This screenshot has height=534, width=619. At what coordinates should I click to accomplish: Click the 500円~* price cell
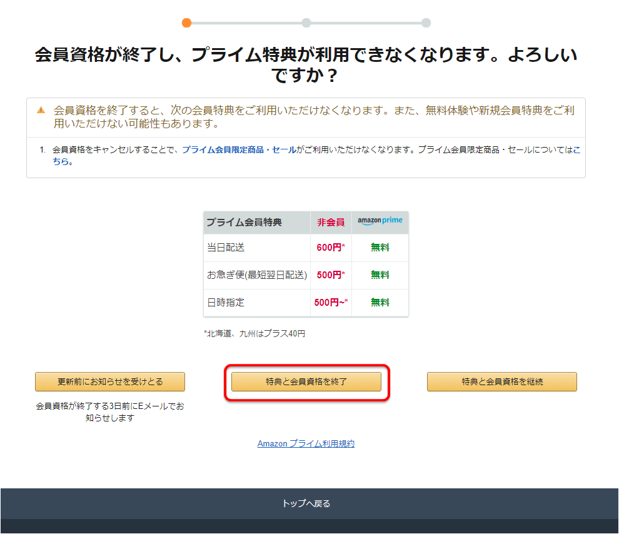coord(331,303)
